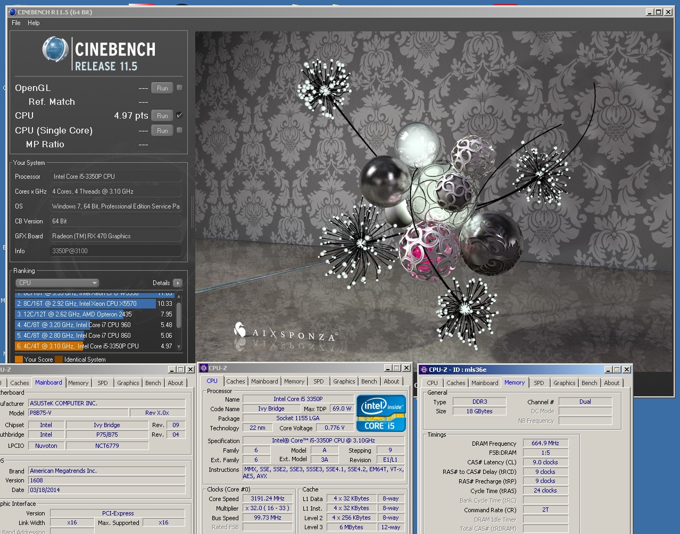Screen dimensions: 680x534
Task: Click the Processor field in Your System
Action: [x=116, y=177]
